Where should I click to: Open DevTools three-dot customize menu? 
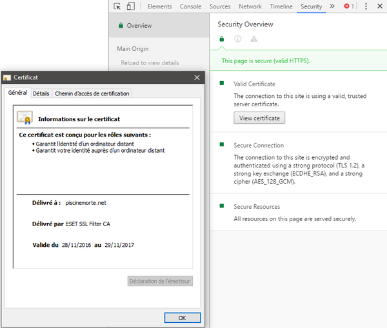366,6
